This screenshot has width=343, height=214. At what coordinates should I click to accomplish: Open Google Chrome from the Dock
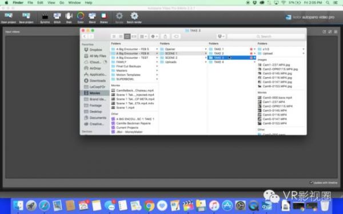149,205
